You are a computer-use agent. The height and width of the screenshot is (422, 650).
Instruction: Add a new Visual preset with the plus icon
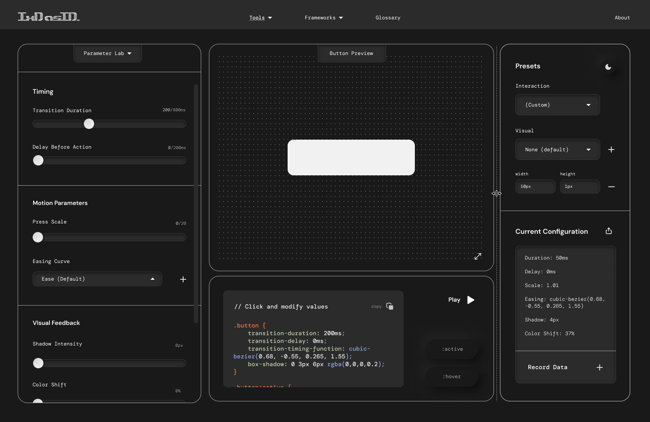[x=611, y=150]
